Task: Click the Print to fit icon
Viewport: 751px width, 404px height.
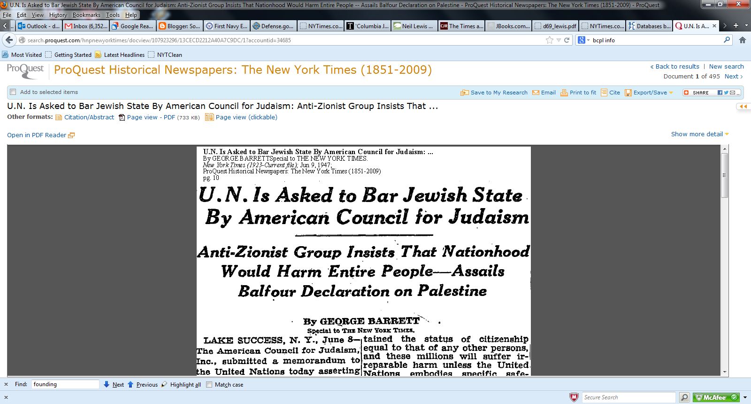Action: tap(564, 93)
